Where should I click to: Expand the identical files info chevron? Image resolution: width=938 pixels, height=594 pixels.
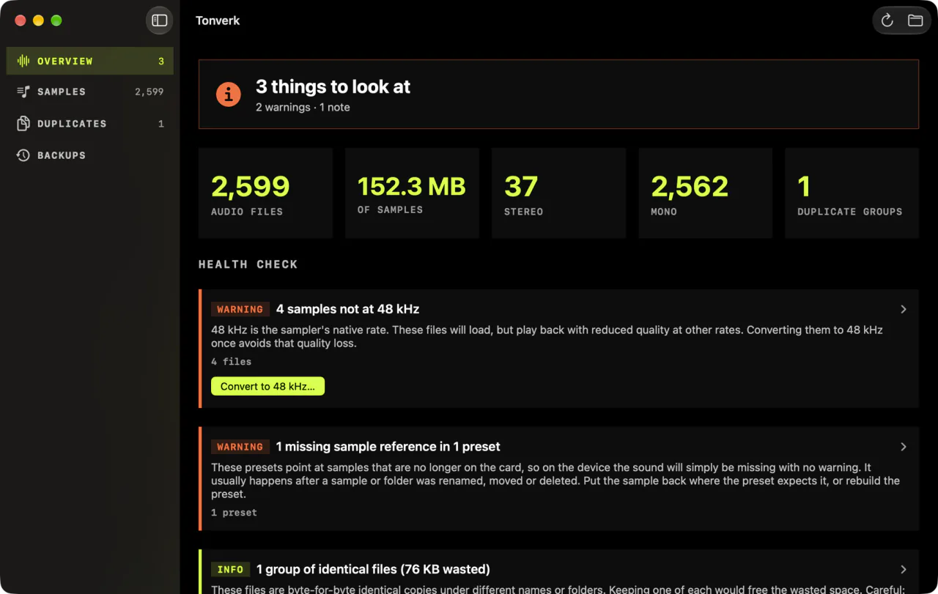coord(904,569)
